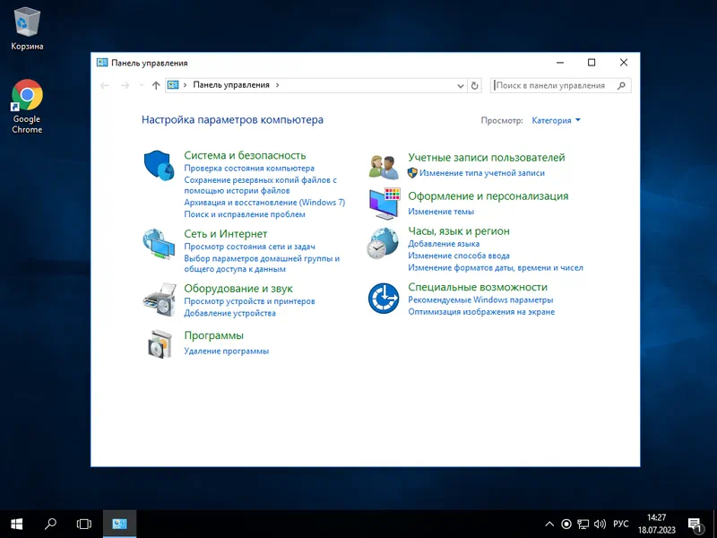Select the Google Chrome desktop shortcut

[x=27, y=107]
